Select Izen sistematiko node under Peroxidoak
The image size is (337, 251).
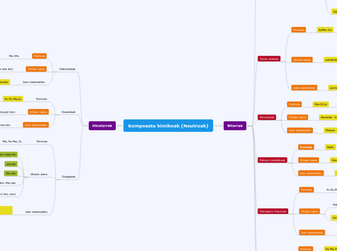(300, 130)
